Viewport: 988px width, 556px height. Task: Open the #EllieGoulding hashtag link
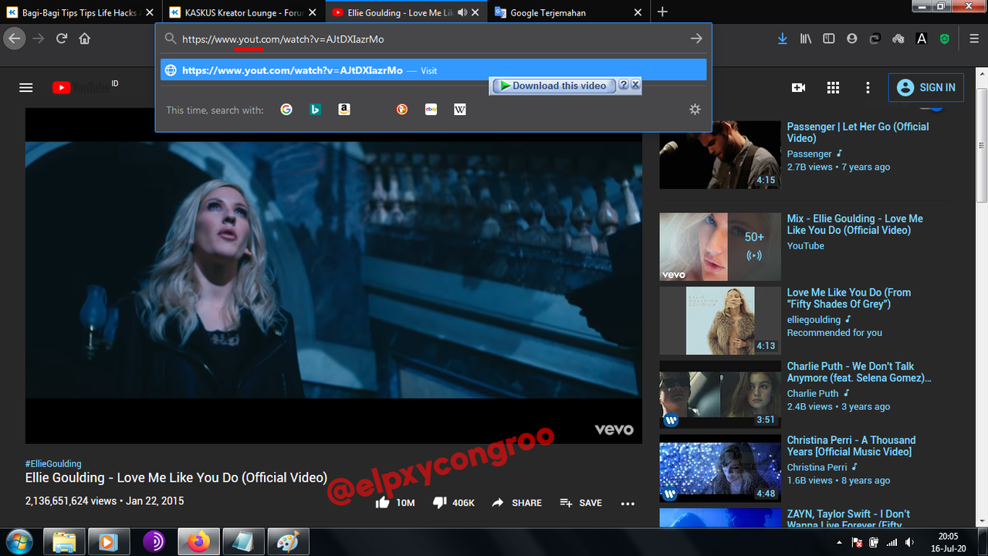point(53,464)
